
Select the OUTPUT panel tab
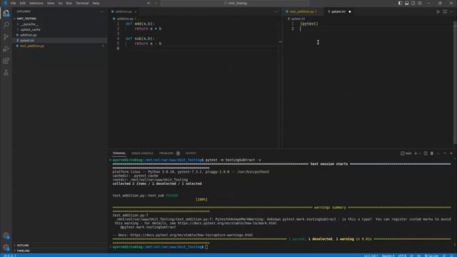191,153
